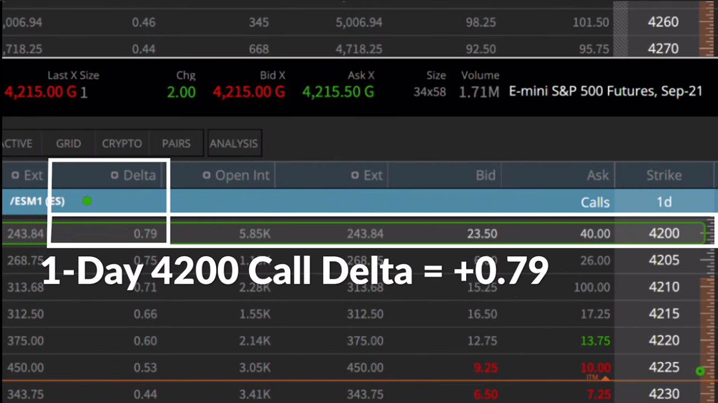718x403 pixels.
Task: Click the green circle marker near strike 4225
Action: pyautogui.click(x=700, y=371)
